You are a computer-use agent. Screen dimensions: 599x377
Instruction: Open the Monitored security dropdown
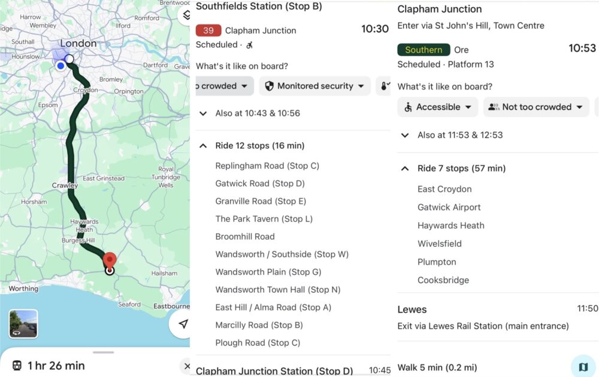pos(315,86)
